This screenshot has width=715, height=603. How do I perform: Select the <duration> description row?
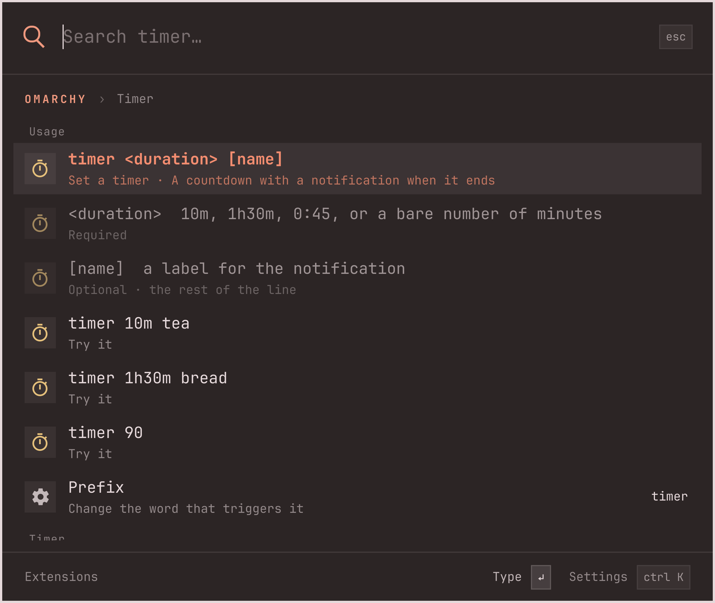click(x=357, y=223)
